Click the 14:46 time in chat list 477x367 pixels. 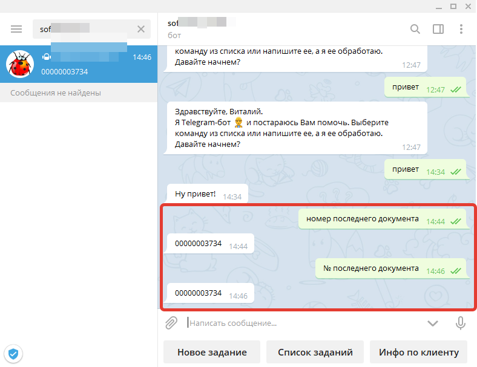(142, 57)
